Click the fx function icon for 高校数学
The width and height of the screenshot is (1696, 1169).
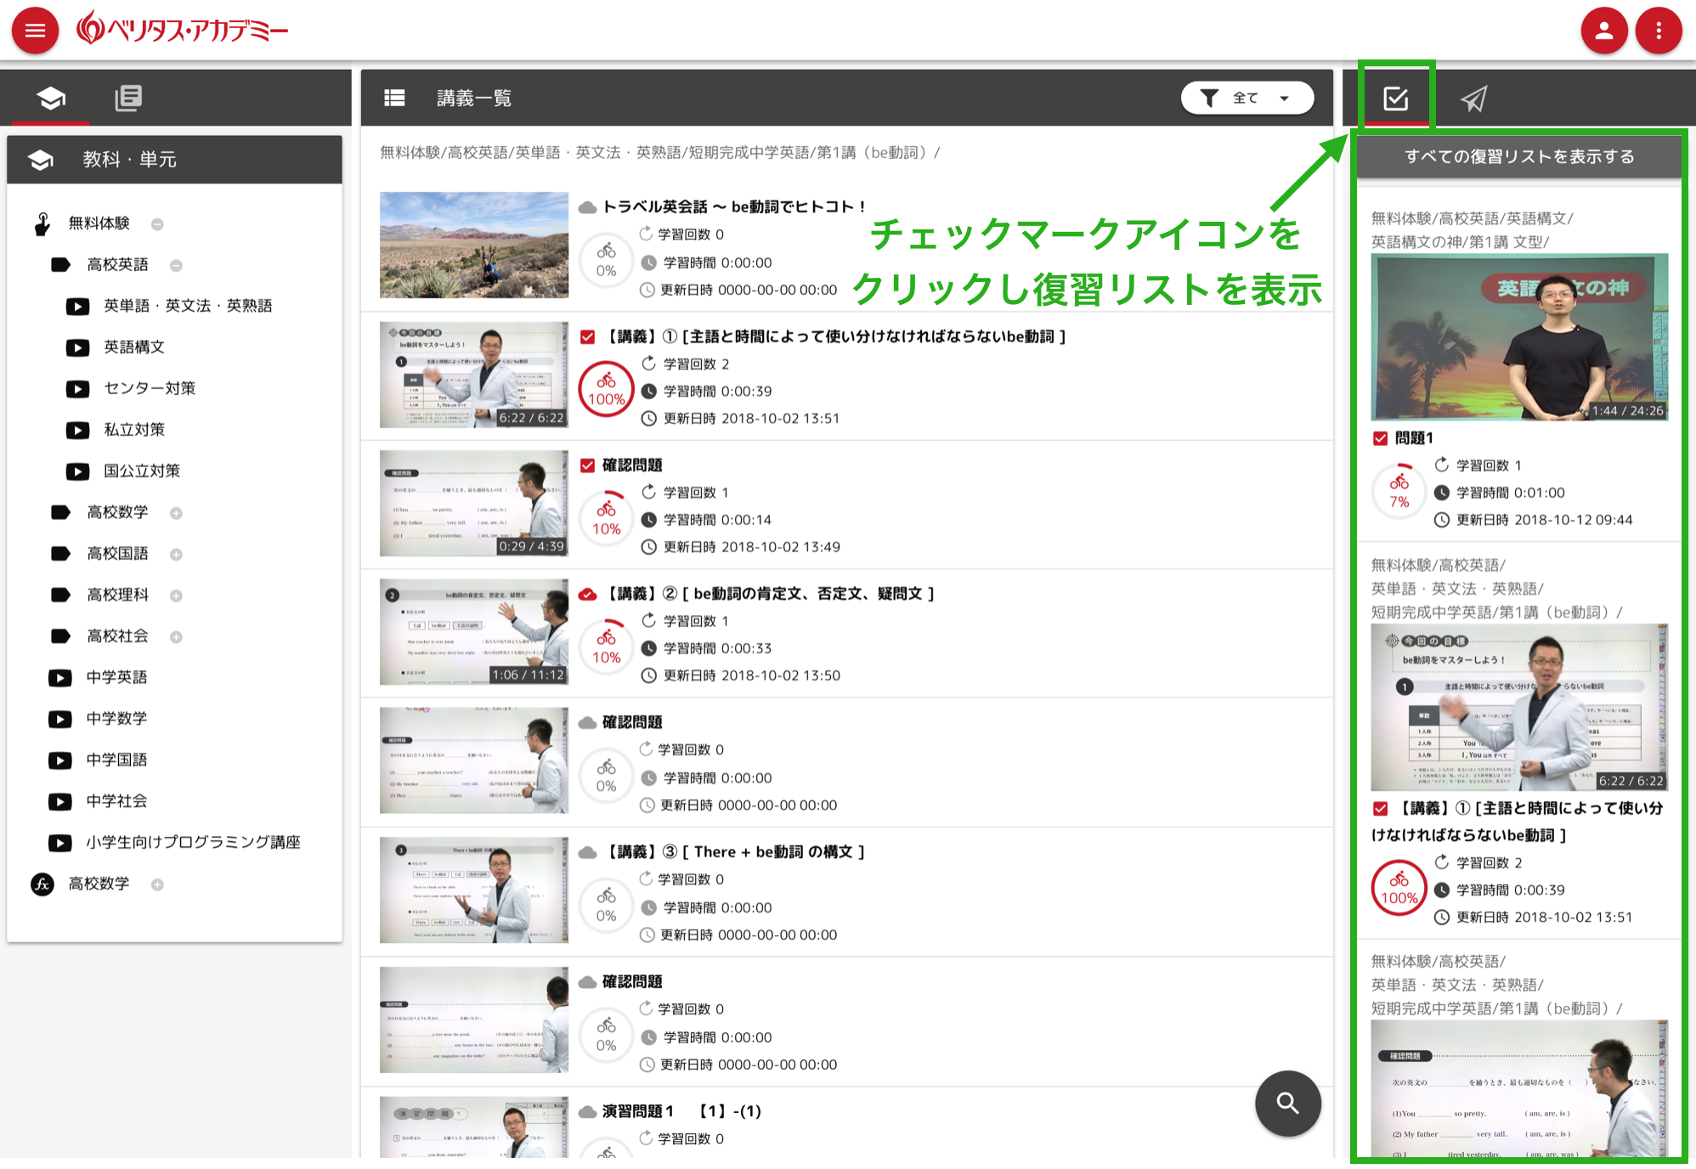pyautogui.click(x=42, y=884)
